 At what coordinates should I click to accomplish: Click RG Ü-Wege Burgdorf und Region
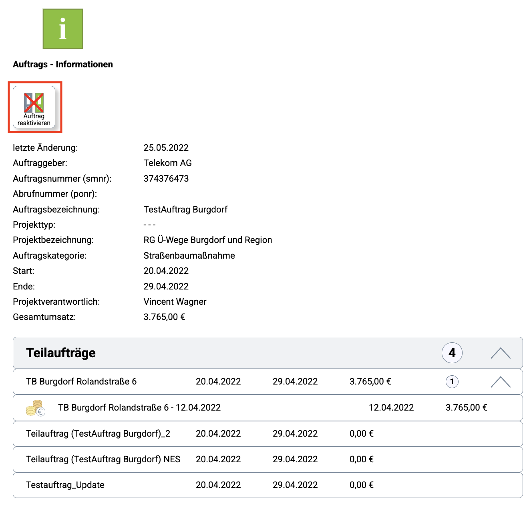208,240
